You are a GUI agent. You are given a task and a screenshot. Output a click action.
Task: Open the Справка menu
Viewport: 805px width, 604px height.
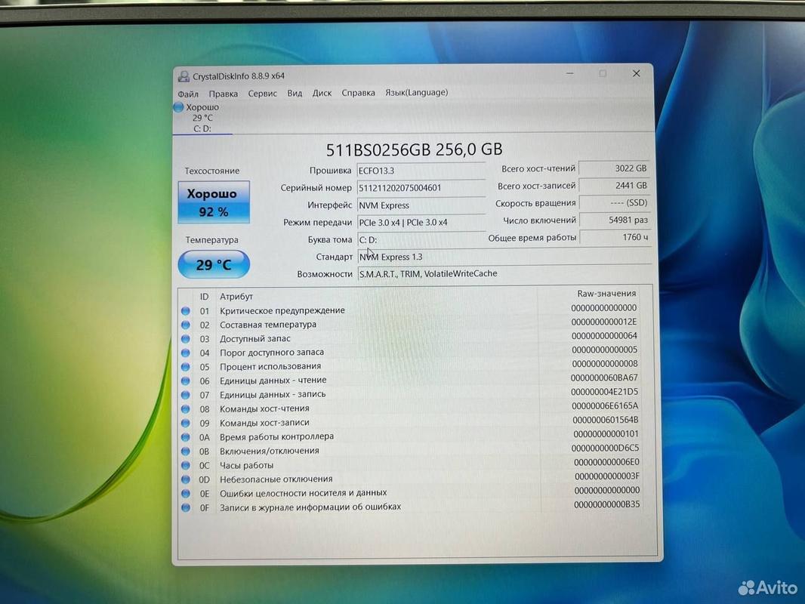[x=359, y=93]
